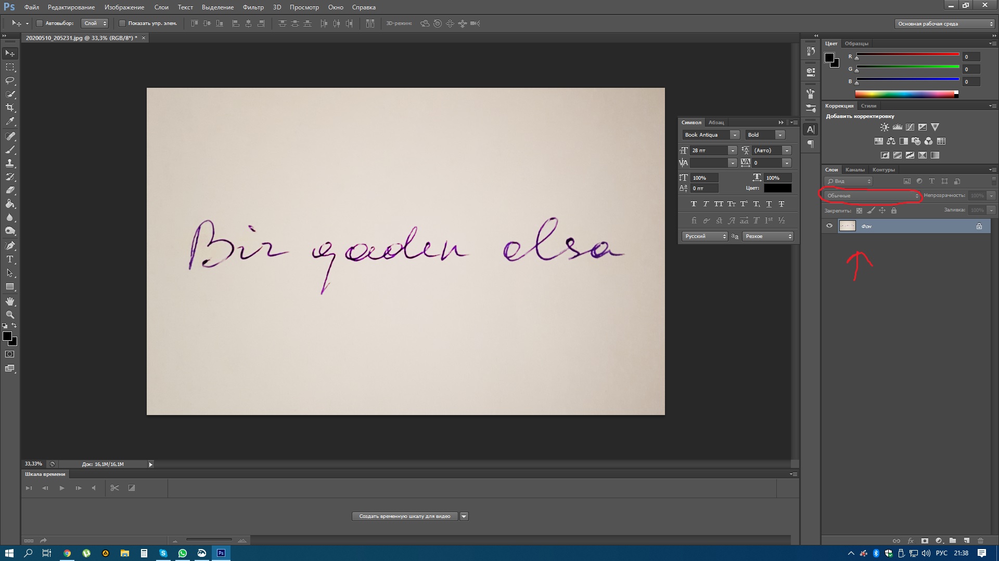Enable Показать упр. элем. checkbox

(122, 23)
